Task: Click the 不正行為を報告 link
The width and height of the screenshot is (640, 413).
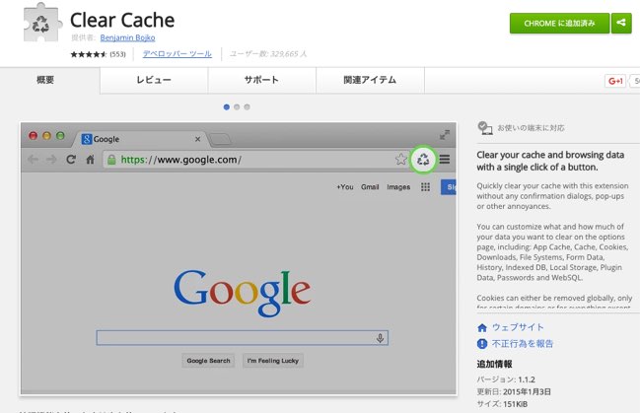Action: pyautogui.click(x=523, y=344)
